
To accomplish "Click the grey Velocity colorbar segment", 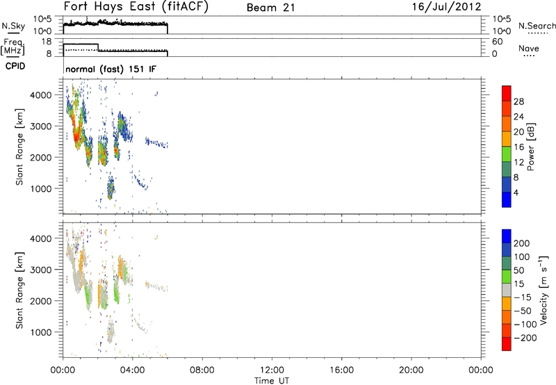I will 507,290.
